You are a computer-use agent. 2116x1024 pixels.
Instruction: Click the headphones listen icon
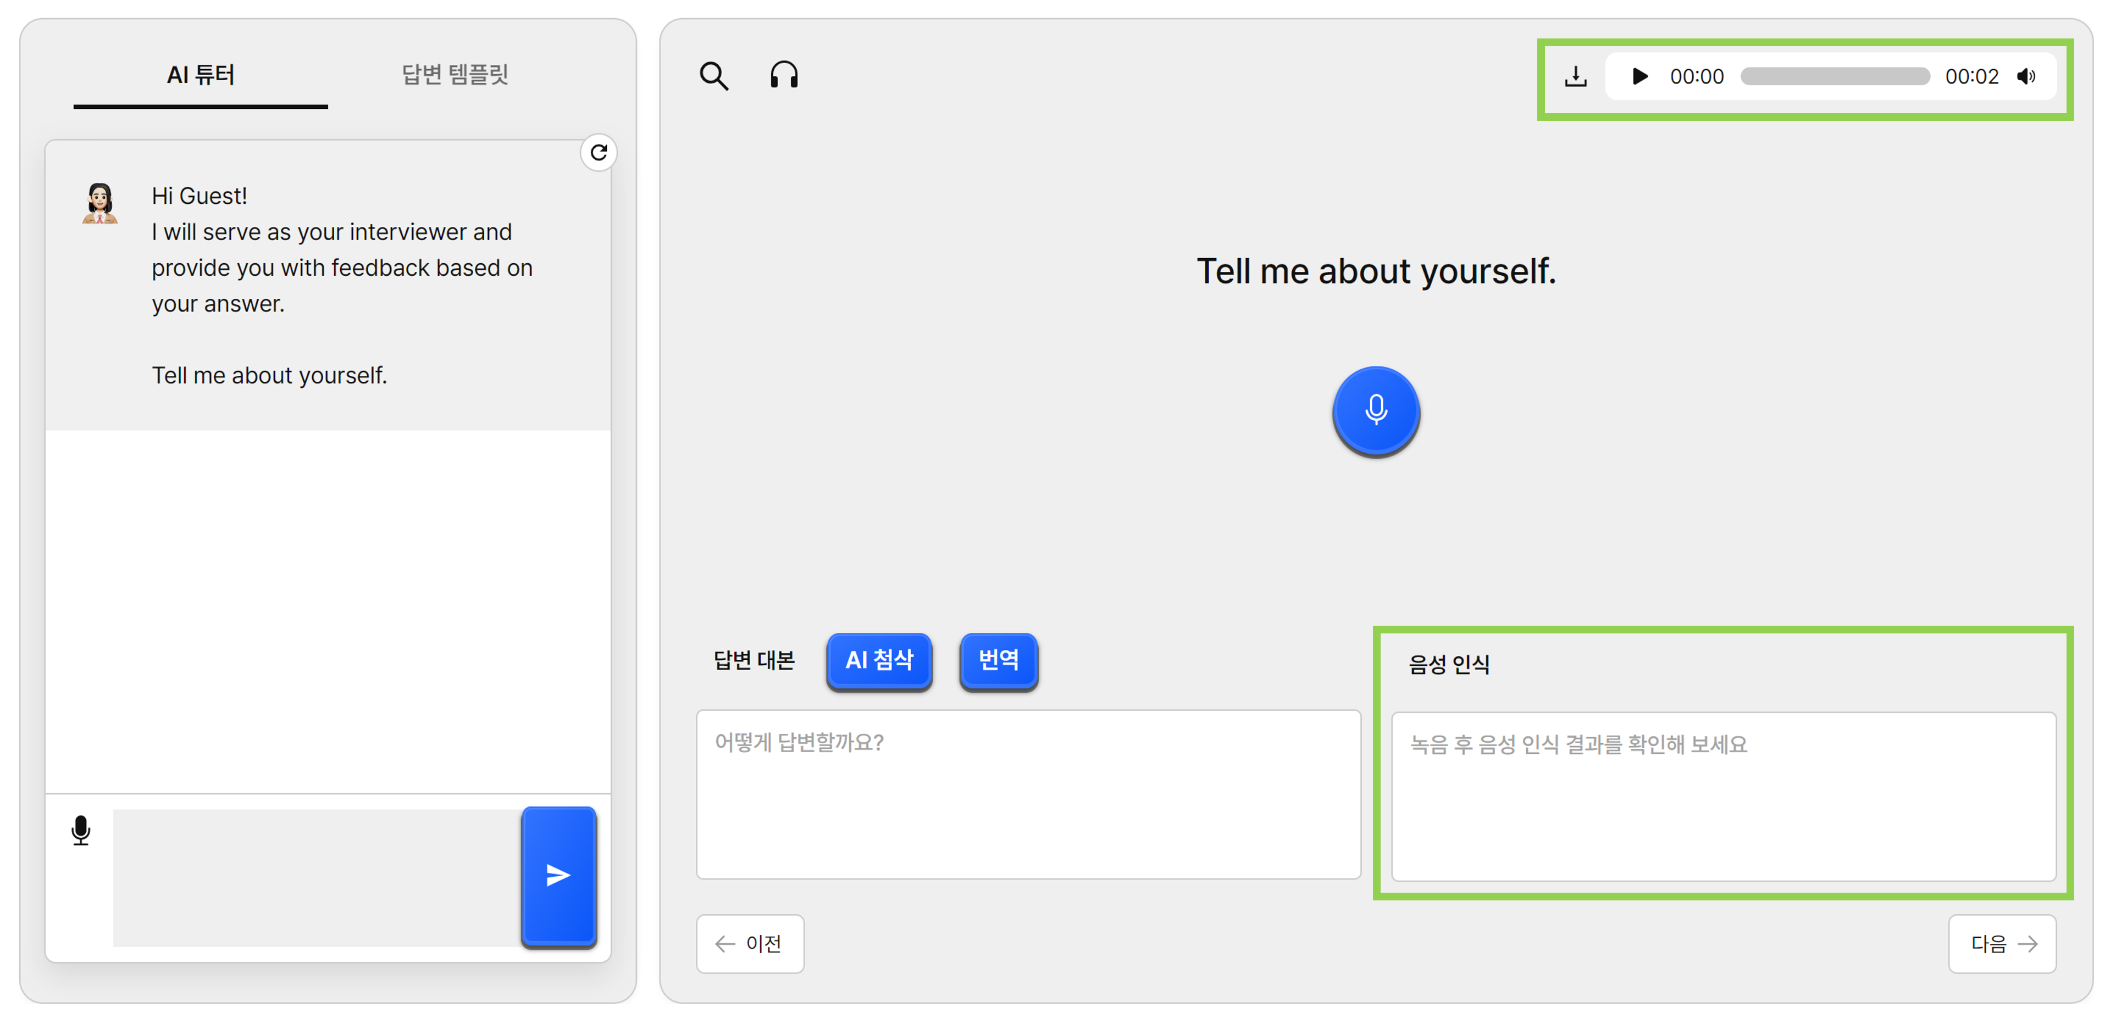pos(784,75)
